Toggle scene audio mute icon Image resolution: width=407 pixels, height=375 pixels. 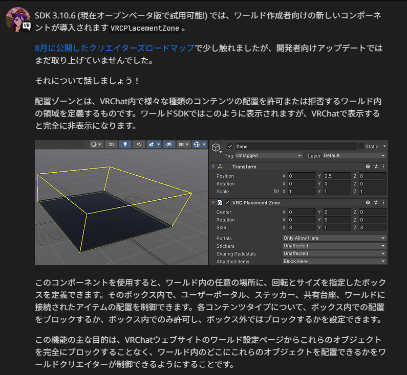pyautogui.click(x=139, y=144)
